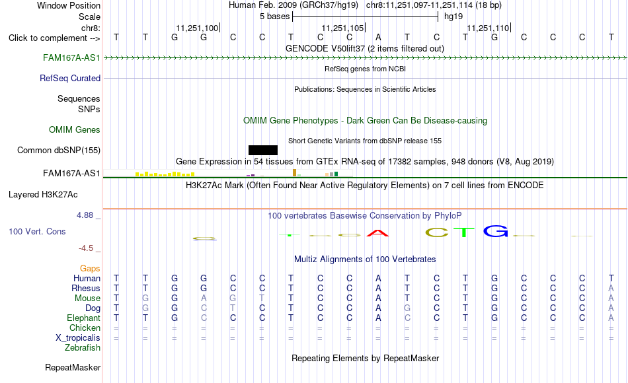Screen dimensions: 628x383
Task: Click the SNPs track label
Action: 89,109
